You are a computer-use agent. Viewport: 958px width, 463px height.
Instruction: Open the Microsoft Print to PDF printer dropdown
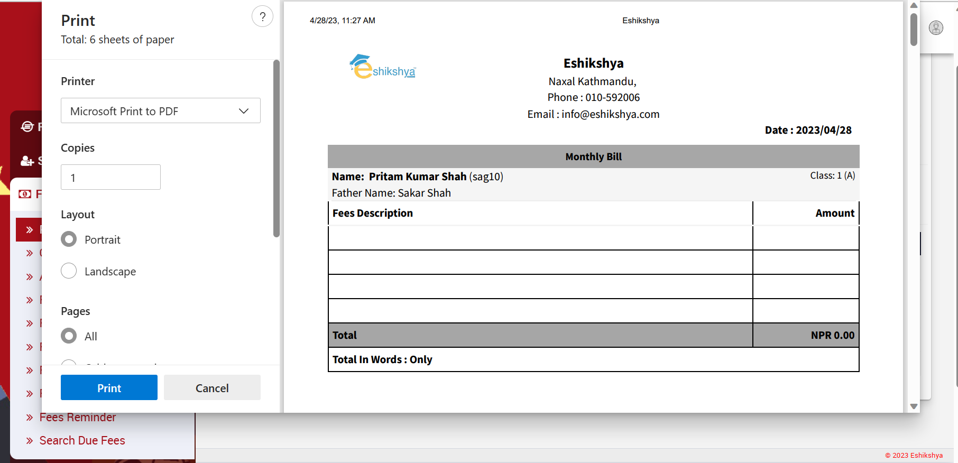coord(160,111)
